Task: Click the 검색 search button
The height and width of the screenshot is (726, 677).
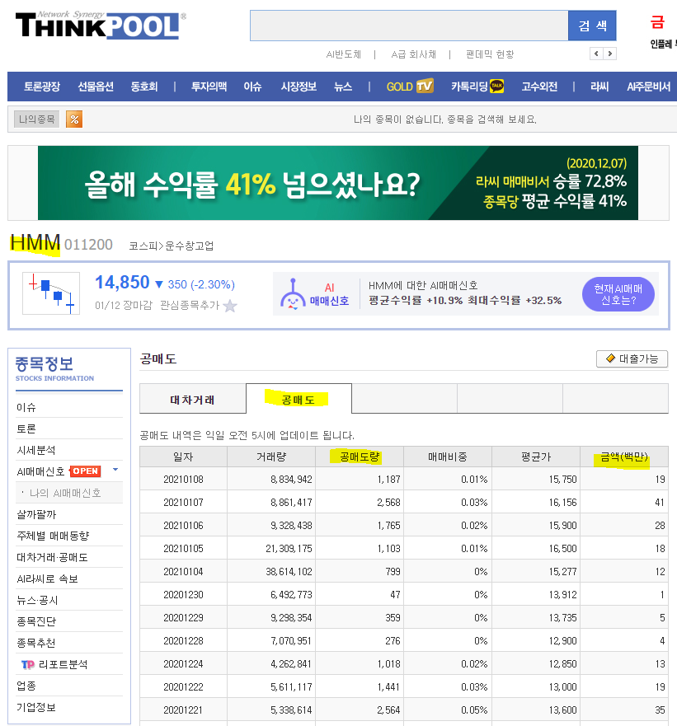Action: [592, 26]
